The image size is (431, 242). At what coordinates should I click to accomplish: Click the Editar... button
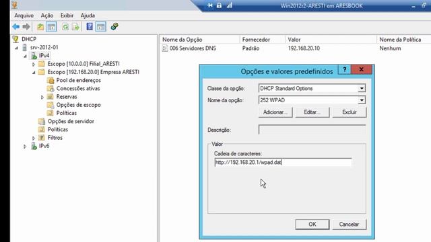click(312, 112)
